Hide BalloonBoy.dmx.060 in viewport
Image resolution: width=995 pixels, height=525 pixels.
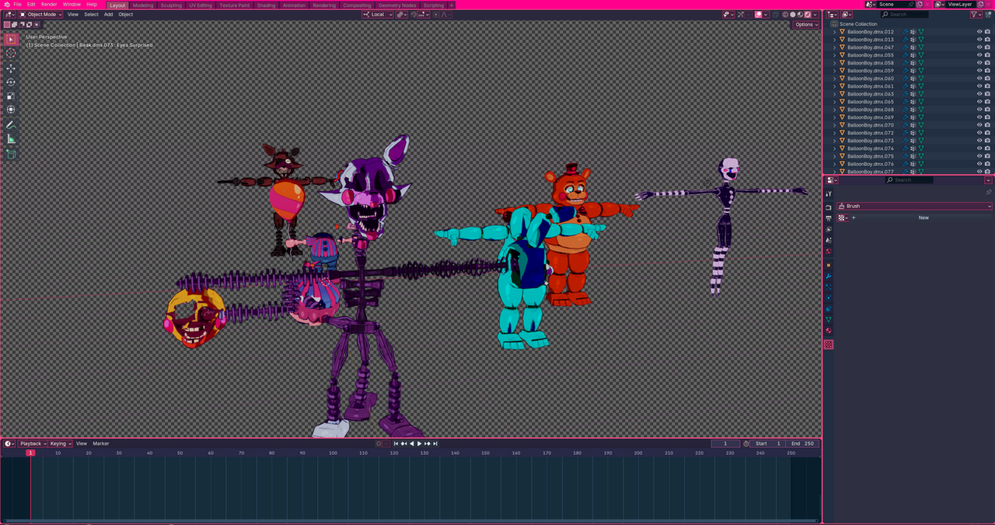979,78
